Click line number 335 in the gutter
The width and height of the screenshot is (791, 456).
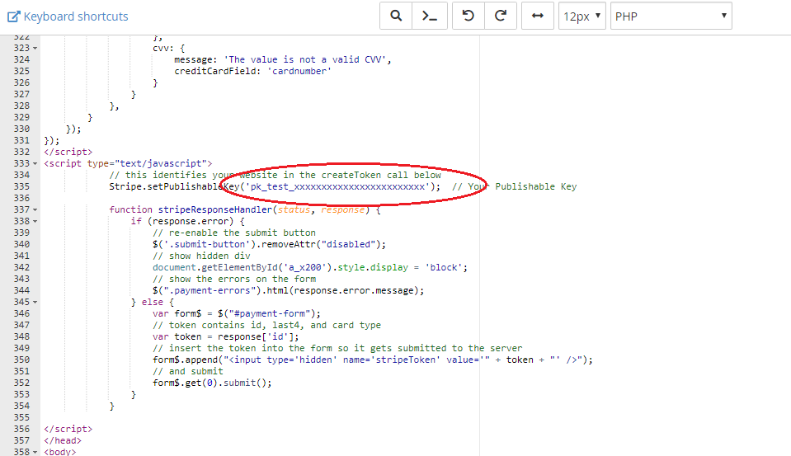21,186
